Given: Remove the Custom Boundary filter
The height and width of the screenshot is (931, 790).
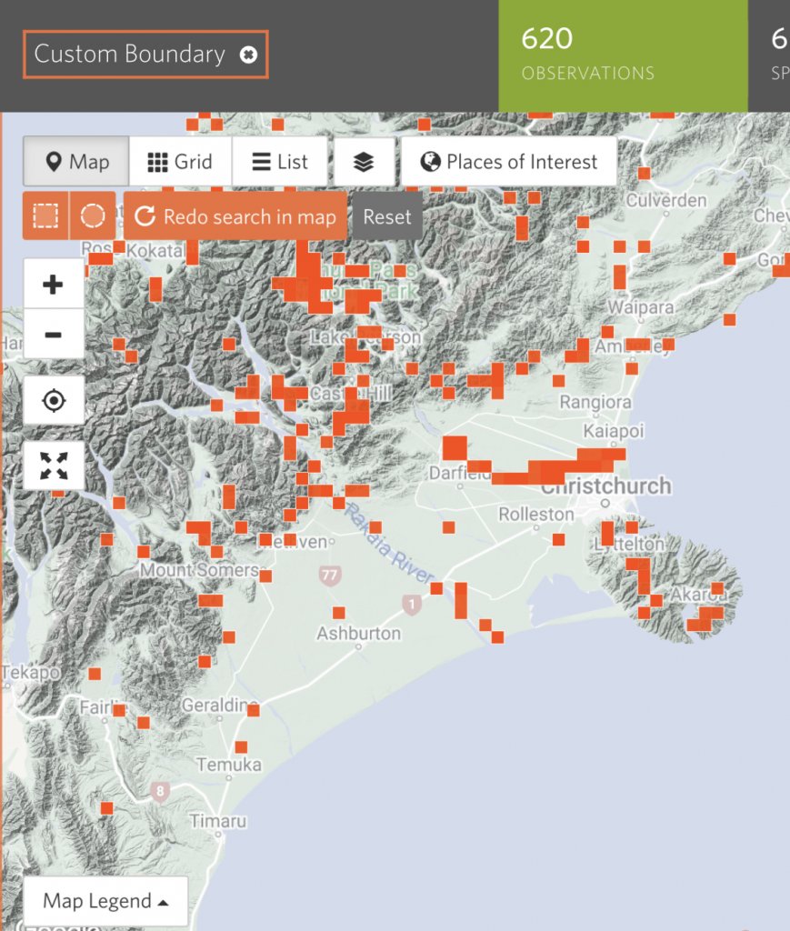Looking at the screenshot, I should [x=248, y=55].
